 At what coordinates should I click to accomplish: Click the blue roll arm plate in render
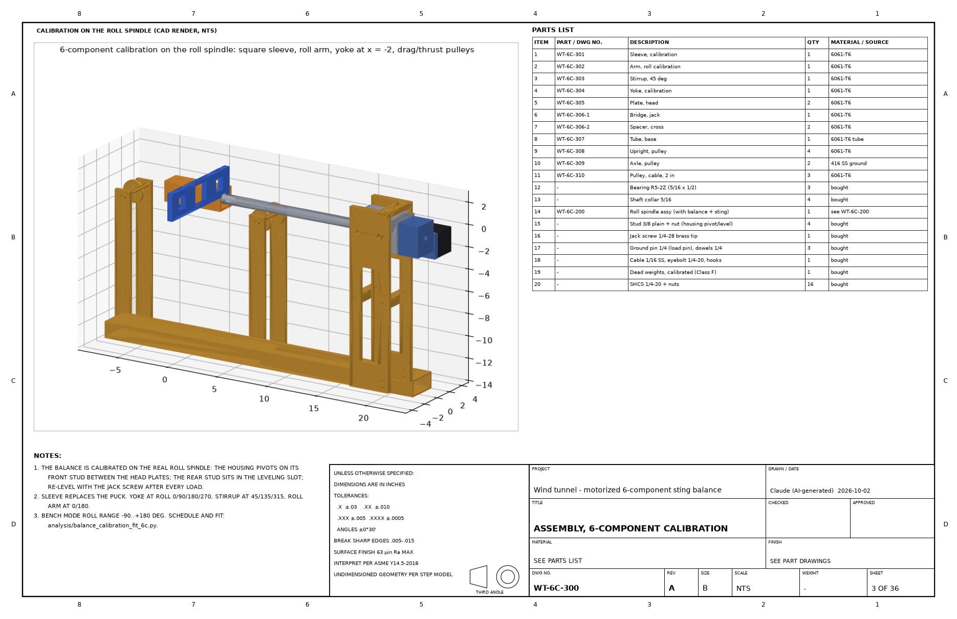coord(199,193)
